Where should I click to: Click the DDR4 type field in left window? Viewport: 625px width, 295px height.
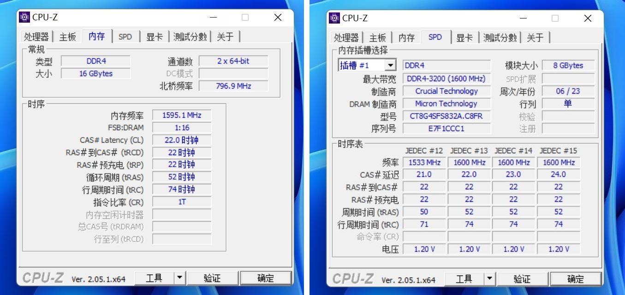tap(96, 61)
